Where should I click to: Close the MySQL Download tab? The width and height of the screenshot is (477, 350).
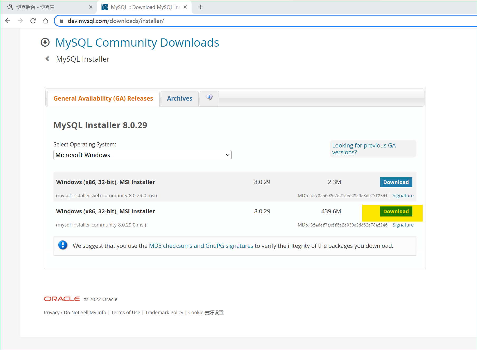coord(185,7)
